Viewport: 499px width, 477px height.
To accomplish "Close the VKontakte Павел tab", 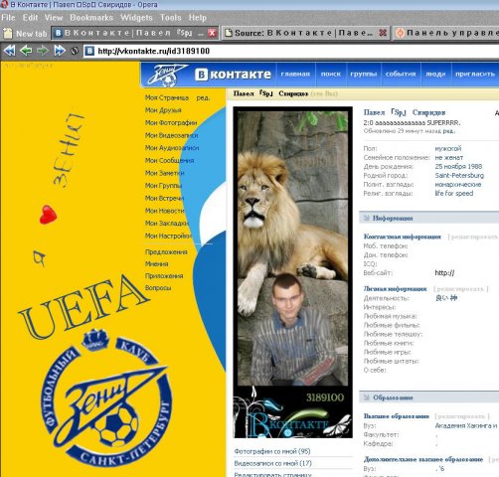I will [x=212, y=33].
